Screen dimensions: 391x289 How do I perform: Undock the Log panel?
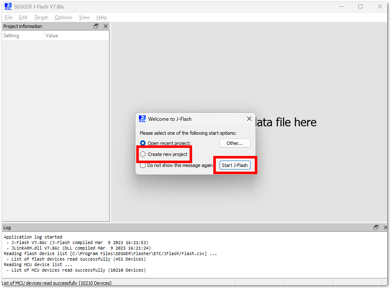[x=376, y=227]
